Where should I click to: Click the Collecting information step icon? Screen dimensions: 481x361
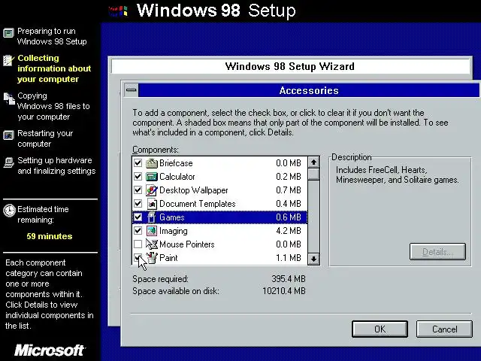[x=8, y=60]
